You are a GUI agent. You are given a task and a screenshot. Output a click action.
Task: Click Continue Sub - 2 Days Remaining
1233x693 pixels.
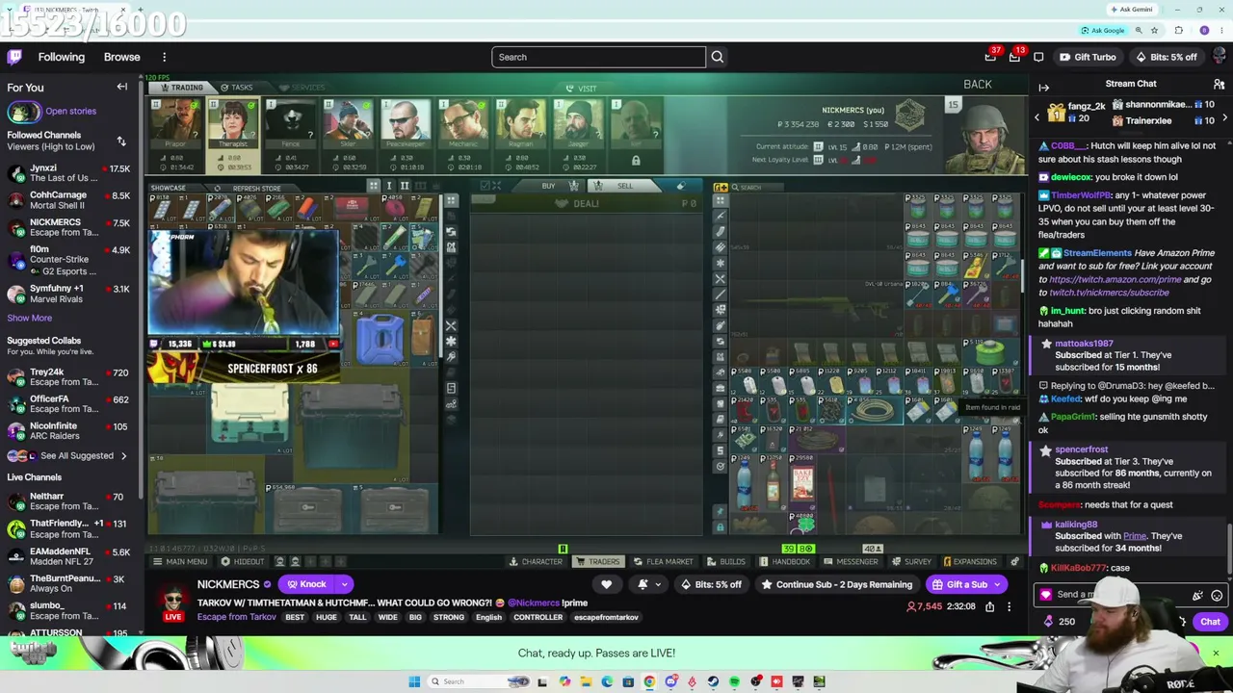pos(836,584)
